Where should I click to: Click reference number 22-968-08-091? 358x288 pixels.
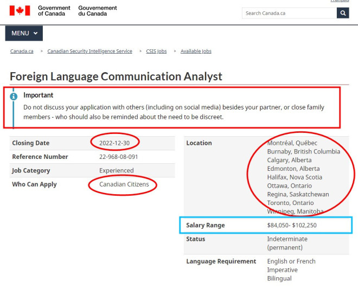pos(118,157)
